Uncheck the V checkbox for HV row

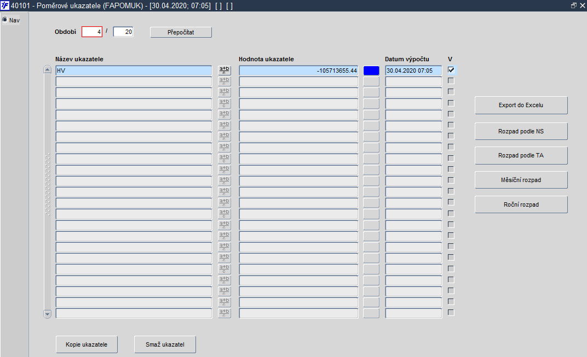pos(451,70)
